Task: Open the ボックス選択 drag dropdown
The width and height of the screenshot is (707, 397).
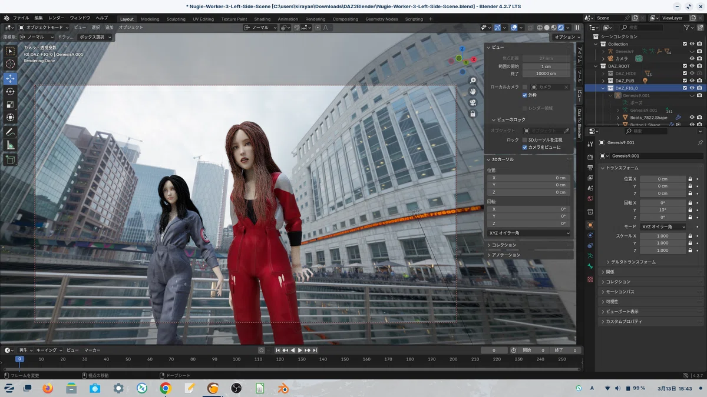Action: [x=94, y=37]
